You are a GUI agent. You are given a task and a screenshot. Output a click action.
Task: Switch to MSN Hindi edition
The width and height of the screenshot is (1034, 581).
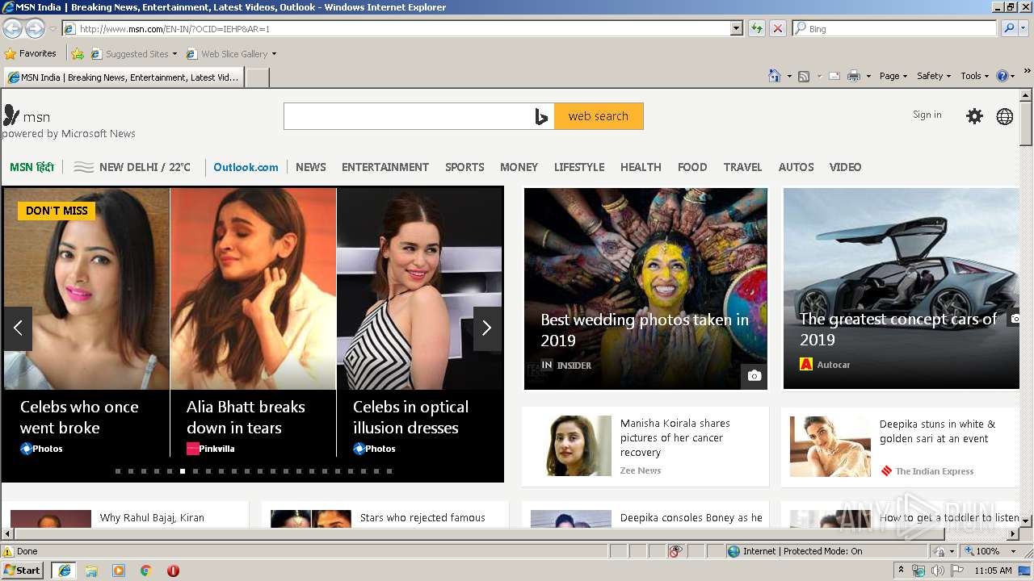[32, 167]
